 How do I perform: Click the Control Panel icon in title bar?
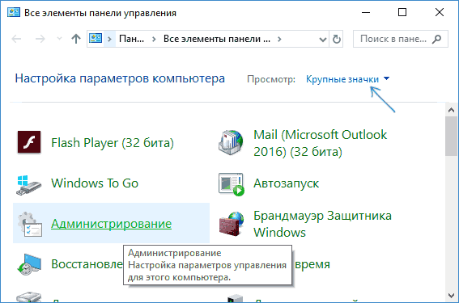[14, 13]
